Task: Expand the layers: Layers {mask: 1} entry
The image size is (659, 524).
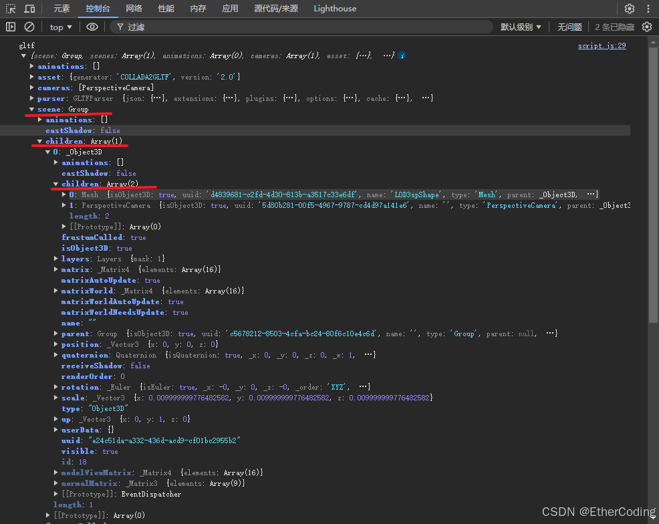Action: pos(56,259)
